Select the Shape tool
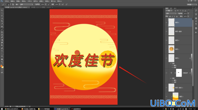198x110 pixels. coord(2,56)
